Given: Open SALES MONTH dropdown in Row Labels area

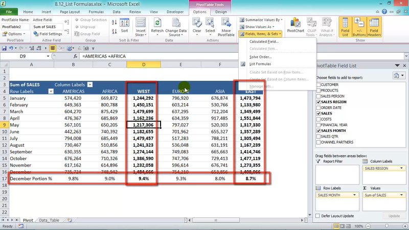Looking at the screenshot, I should click(354, 195).
